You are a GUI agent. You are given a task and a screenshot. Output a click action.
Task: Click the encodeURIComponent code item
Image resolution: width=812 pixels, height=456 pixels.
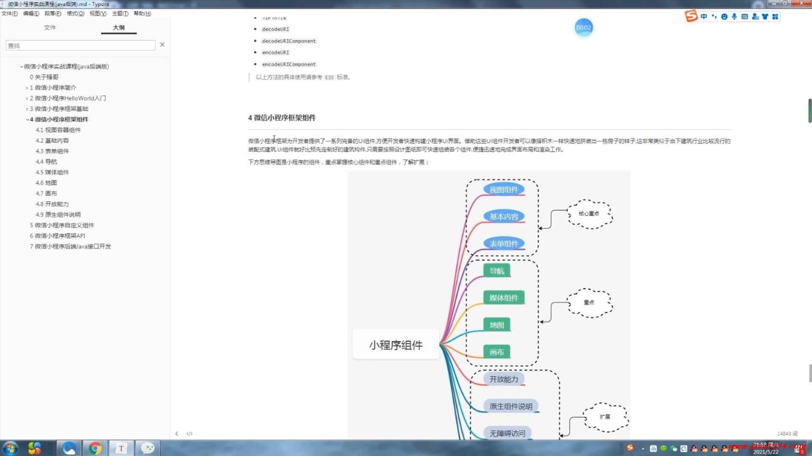(289, 64)
